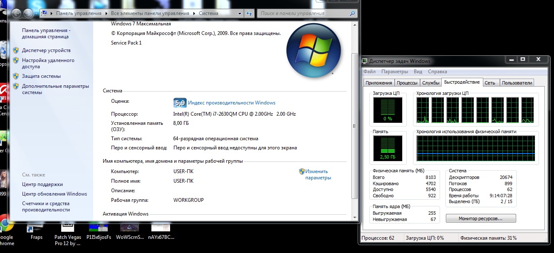This screenshot has height=253, width=554.
Task: Open 'Файл' menu in Task Manager
Action: tap(369, 72)
